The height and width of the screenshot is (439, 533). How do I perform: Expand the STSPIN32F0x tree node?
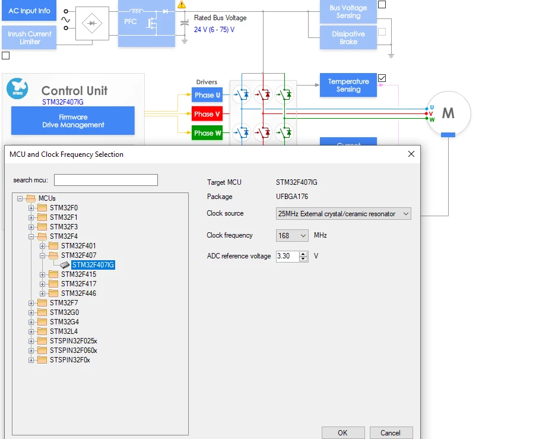(31, 361)
